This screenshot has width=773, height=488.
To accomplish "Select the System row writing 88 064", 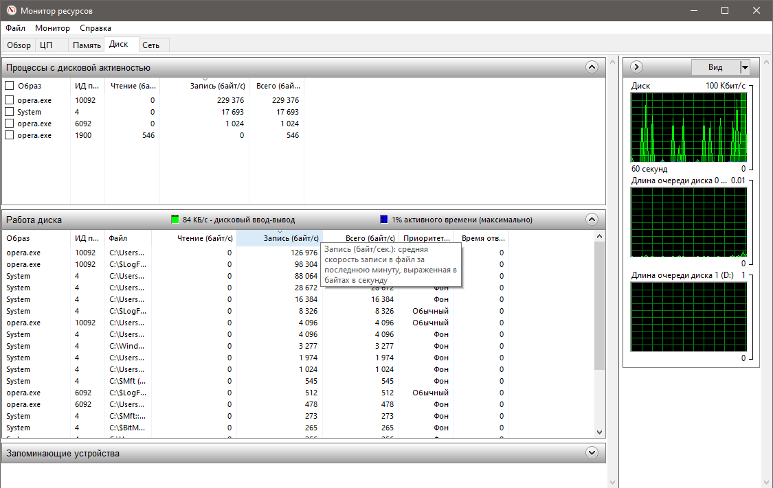I will pos(256,276).
